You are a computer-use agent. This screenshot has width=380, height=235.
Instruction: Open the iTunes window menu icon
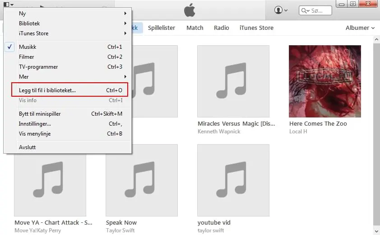(x=9, y=4)
